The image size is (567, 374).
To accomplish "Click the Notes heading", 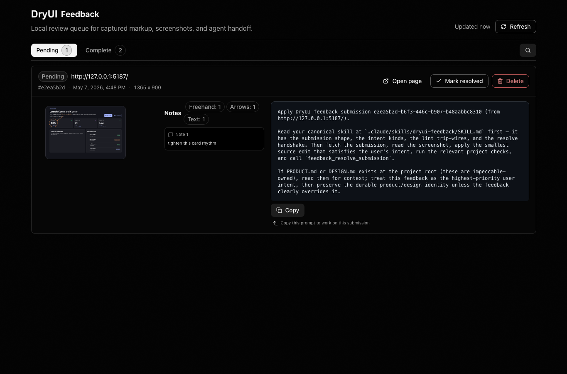I will (173, 113).
